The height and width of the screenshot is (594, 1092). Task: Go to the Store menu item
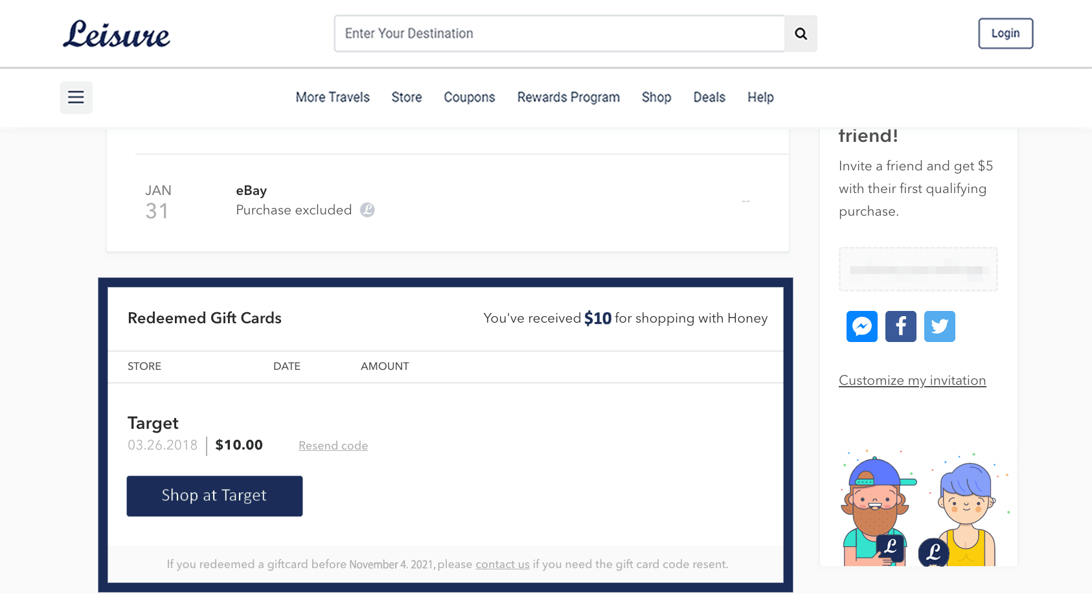407,97
